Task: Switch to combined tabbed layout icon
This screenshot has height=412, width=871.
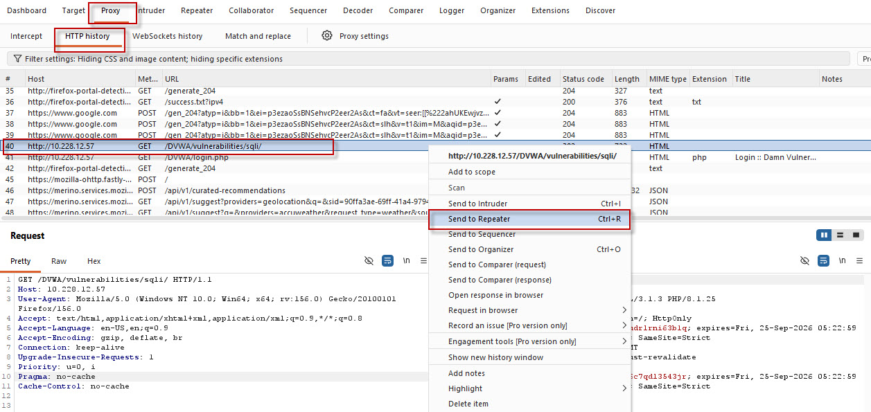Action: [856, 235]
